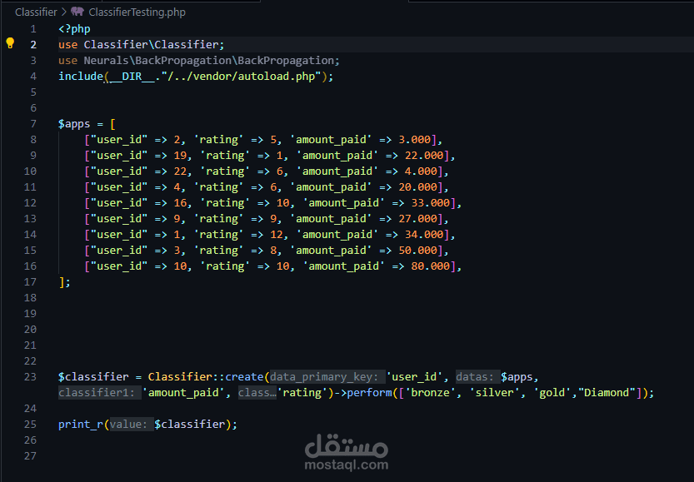Click the 'user_id' string argument on line 23
The width and height of the screenshot is (694, 482).
coord(415,377)
